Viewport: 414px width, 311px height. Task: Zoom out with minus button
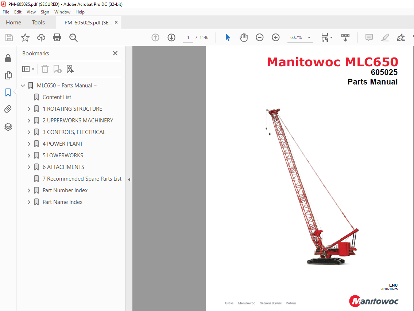pos(260,38)
